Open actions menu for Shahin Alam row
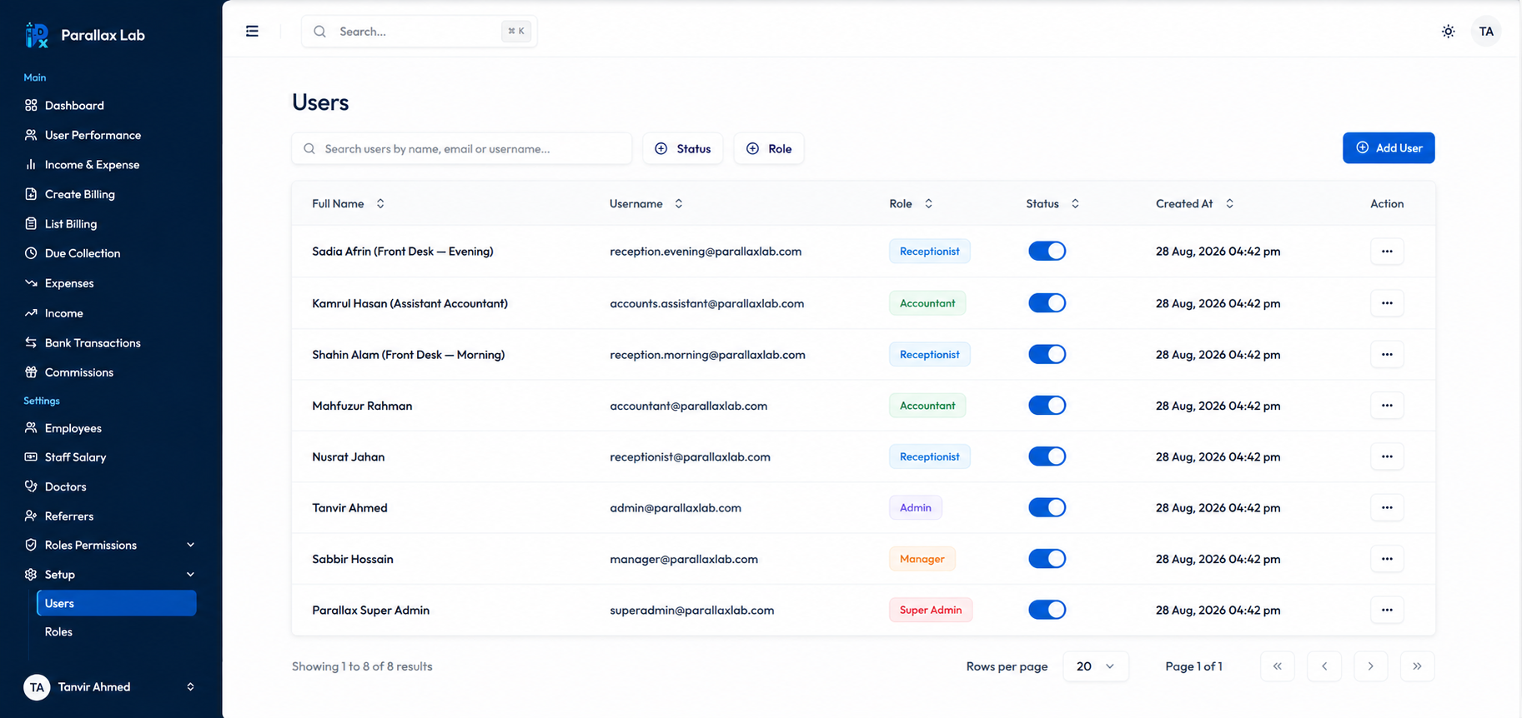1522x718 pixels. point(1387,355)
